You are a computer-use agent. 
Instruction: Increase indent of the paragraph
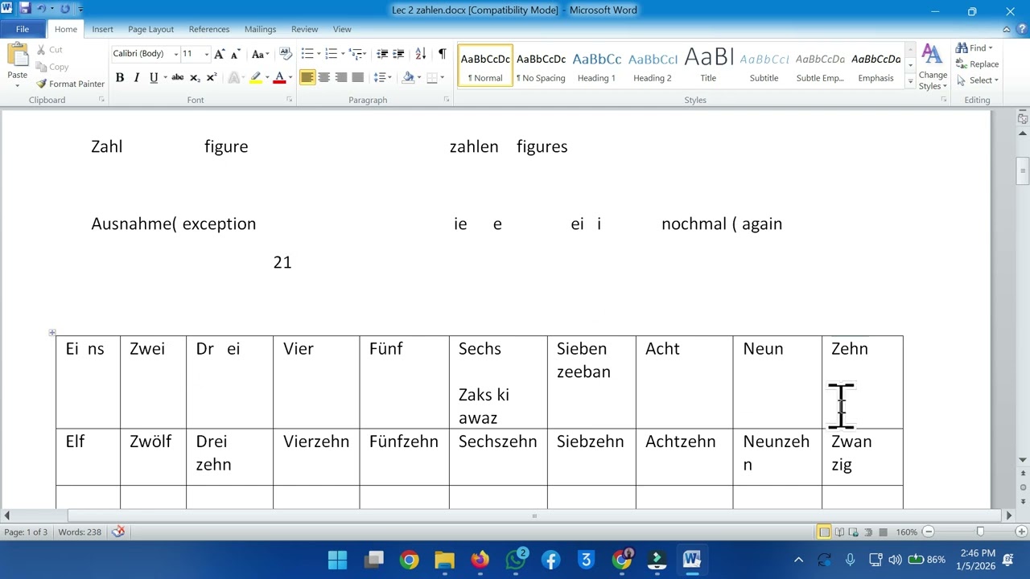[x=398, y=54]
